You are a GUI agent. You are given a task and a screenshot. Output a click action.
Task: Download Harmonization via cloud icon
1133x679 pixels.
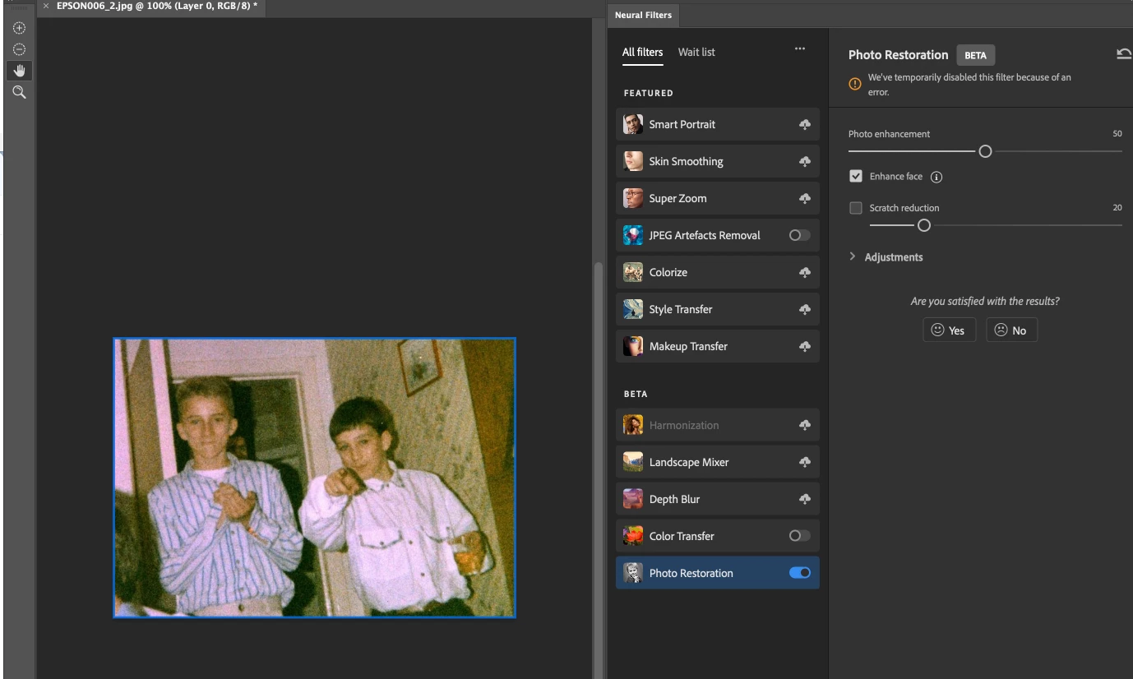click(x=805, y=425)
